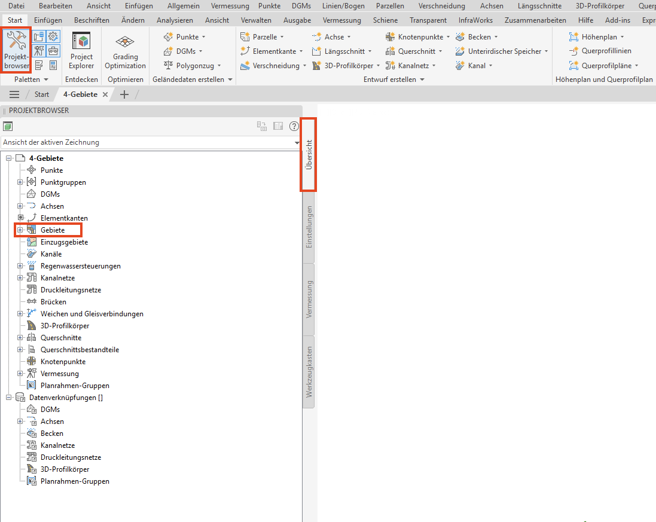Add a new drawing tab with plus
Screen dimensions: 656x522
pyautogui.click(x=124, y=94)
